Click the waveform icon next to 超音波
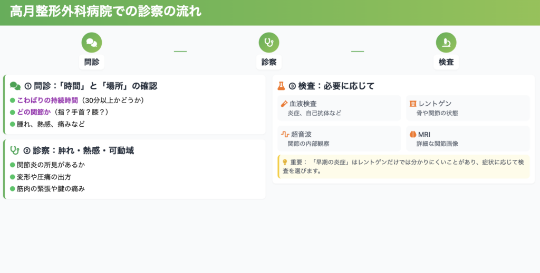The image size is (540, 273). (284, 134)
